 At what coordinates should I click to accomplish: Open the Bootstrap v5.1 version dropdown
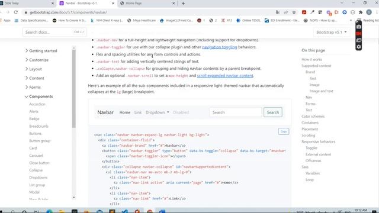point(331,32)
